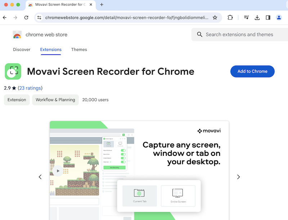The image size is (288, 220).
Task: Click the Chrome Web Store logo
Action: pyautogui.click(x=17, y=35)
